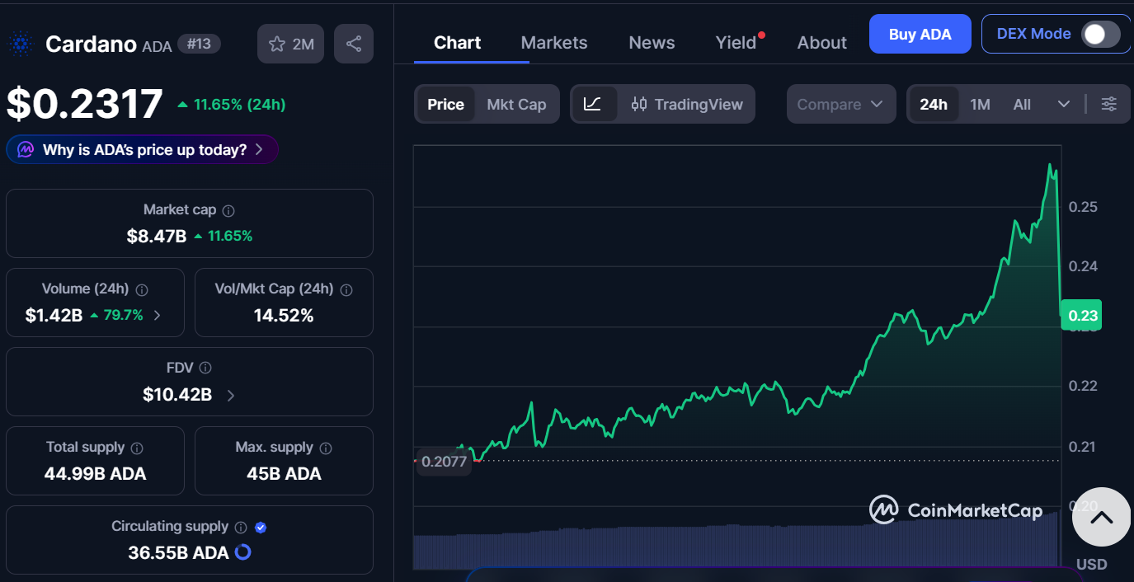Show Market cap info tooltip icon

pos(228,211)
